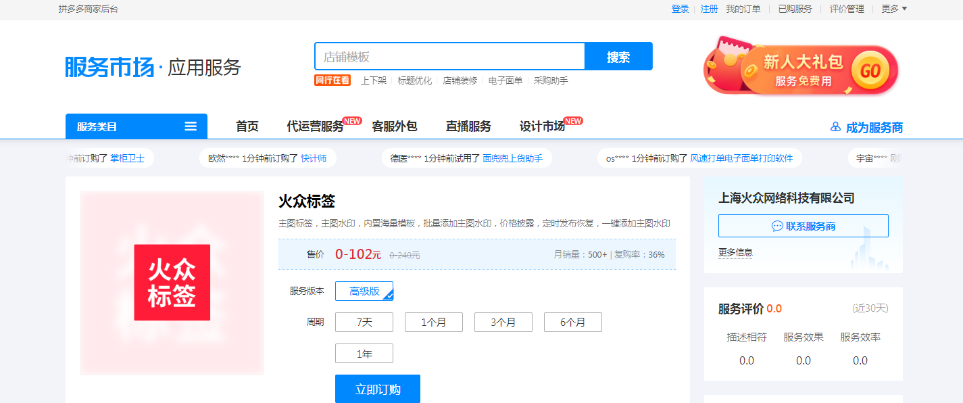The height and width of the screenshot is (403, 963).
Task: Click the 联系服务商 button
Action: pos(804,226)
